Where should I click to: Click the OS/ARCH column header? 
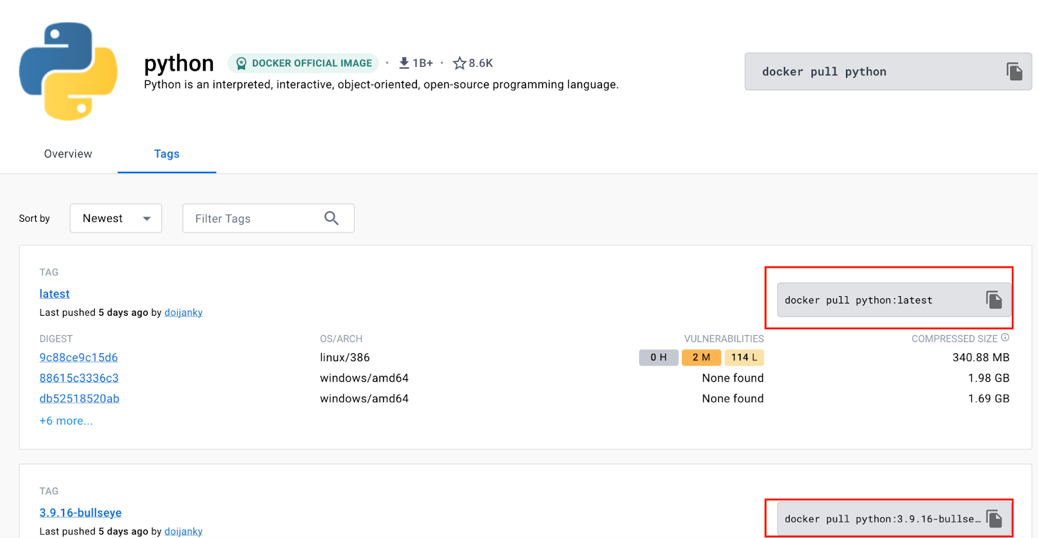click(341, 338)
